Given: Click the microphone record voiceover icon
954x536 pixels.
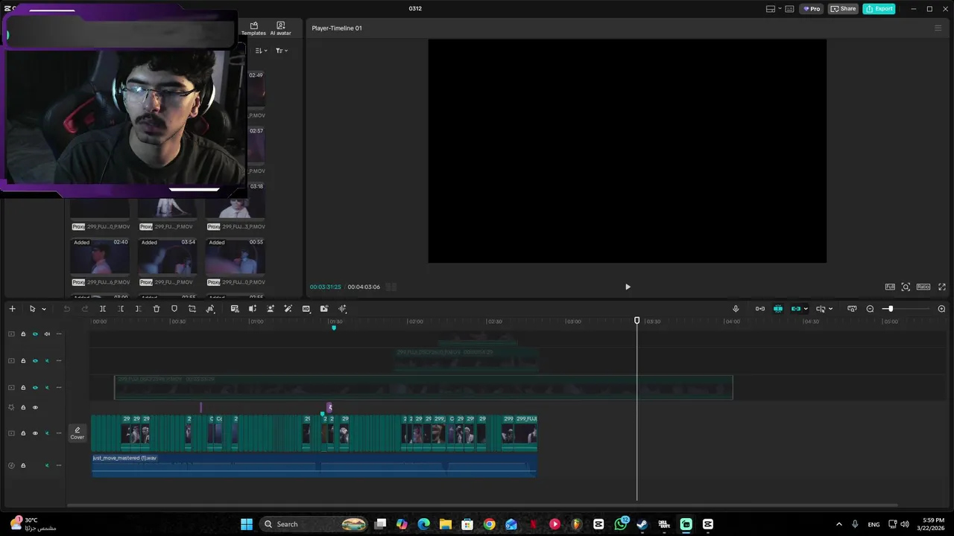Looking at the screenshot, I should coord(736,309).
